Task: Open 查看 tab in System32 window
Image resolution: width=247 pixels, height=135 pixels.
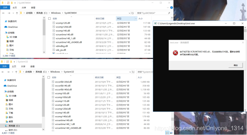Action: [32, 66]
